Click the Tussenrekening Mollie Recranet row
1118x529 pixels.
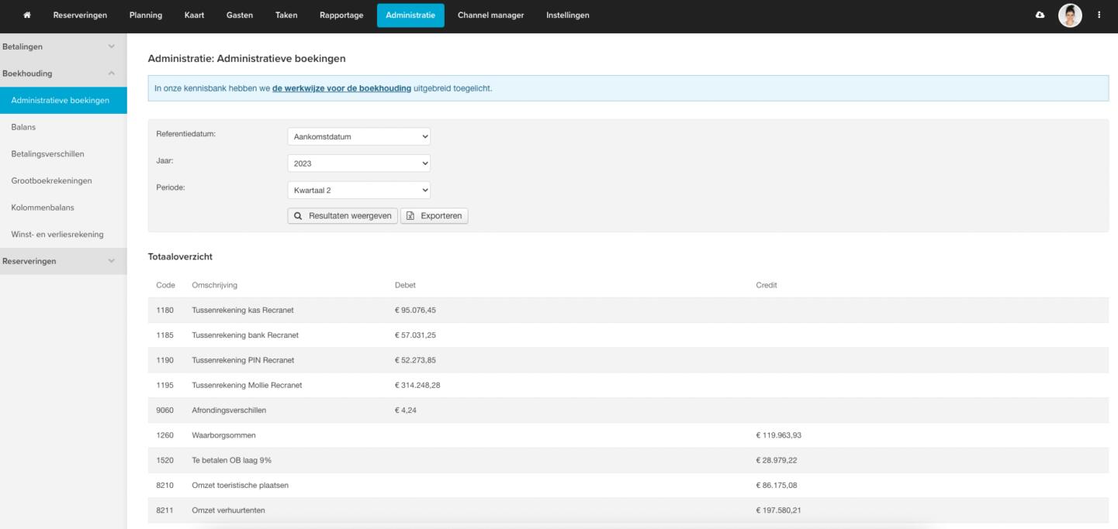pos(247,385)
